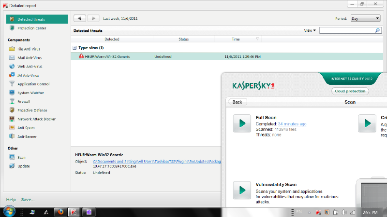This screenshot has width=387, height=217.
Task: Start the Full Scan play button
Action: pyautogui.click(x=242, y=123)
